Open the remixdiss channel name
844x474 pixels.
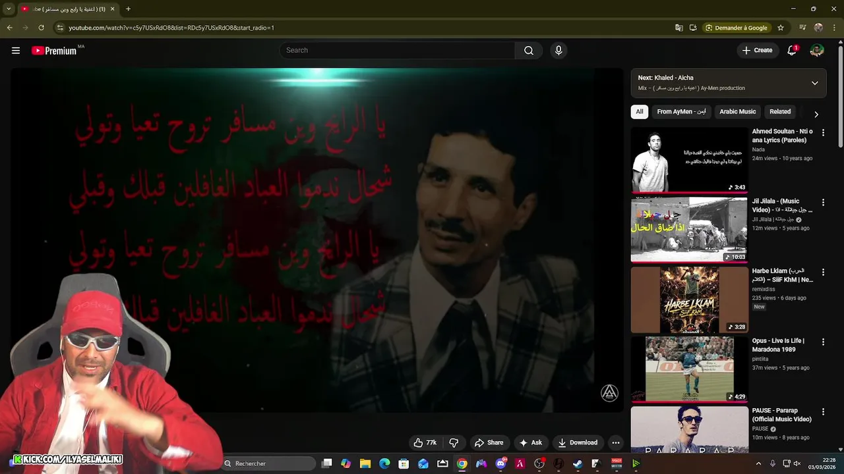765,289
